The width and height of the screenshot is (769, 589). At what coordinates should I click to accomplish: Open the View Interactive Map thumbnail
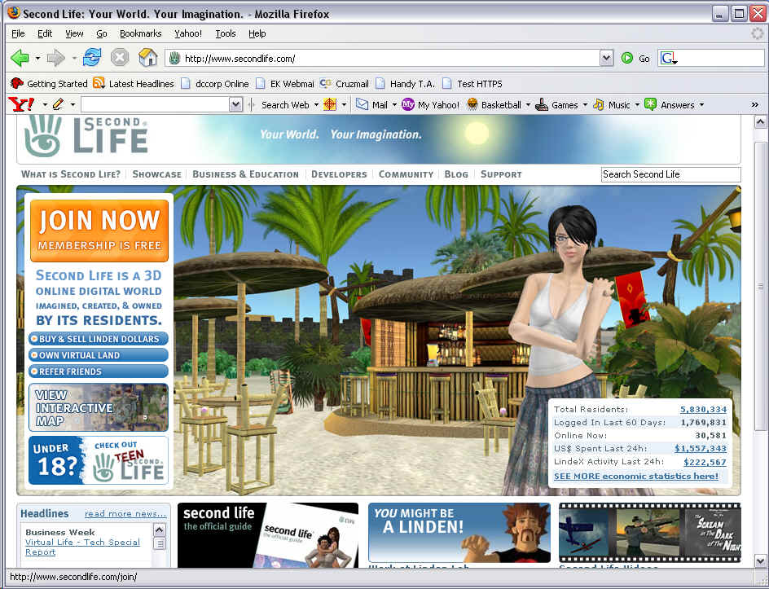click(99, 407)
